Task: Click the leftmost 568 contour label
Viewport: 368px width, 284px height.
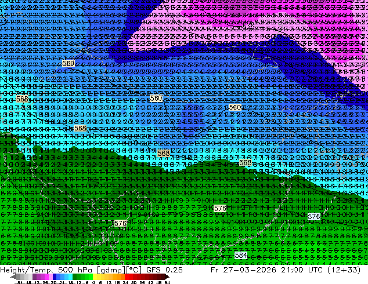Action: (22, 99)
